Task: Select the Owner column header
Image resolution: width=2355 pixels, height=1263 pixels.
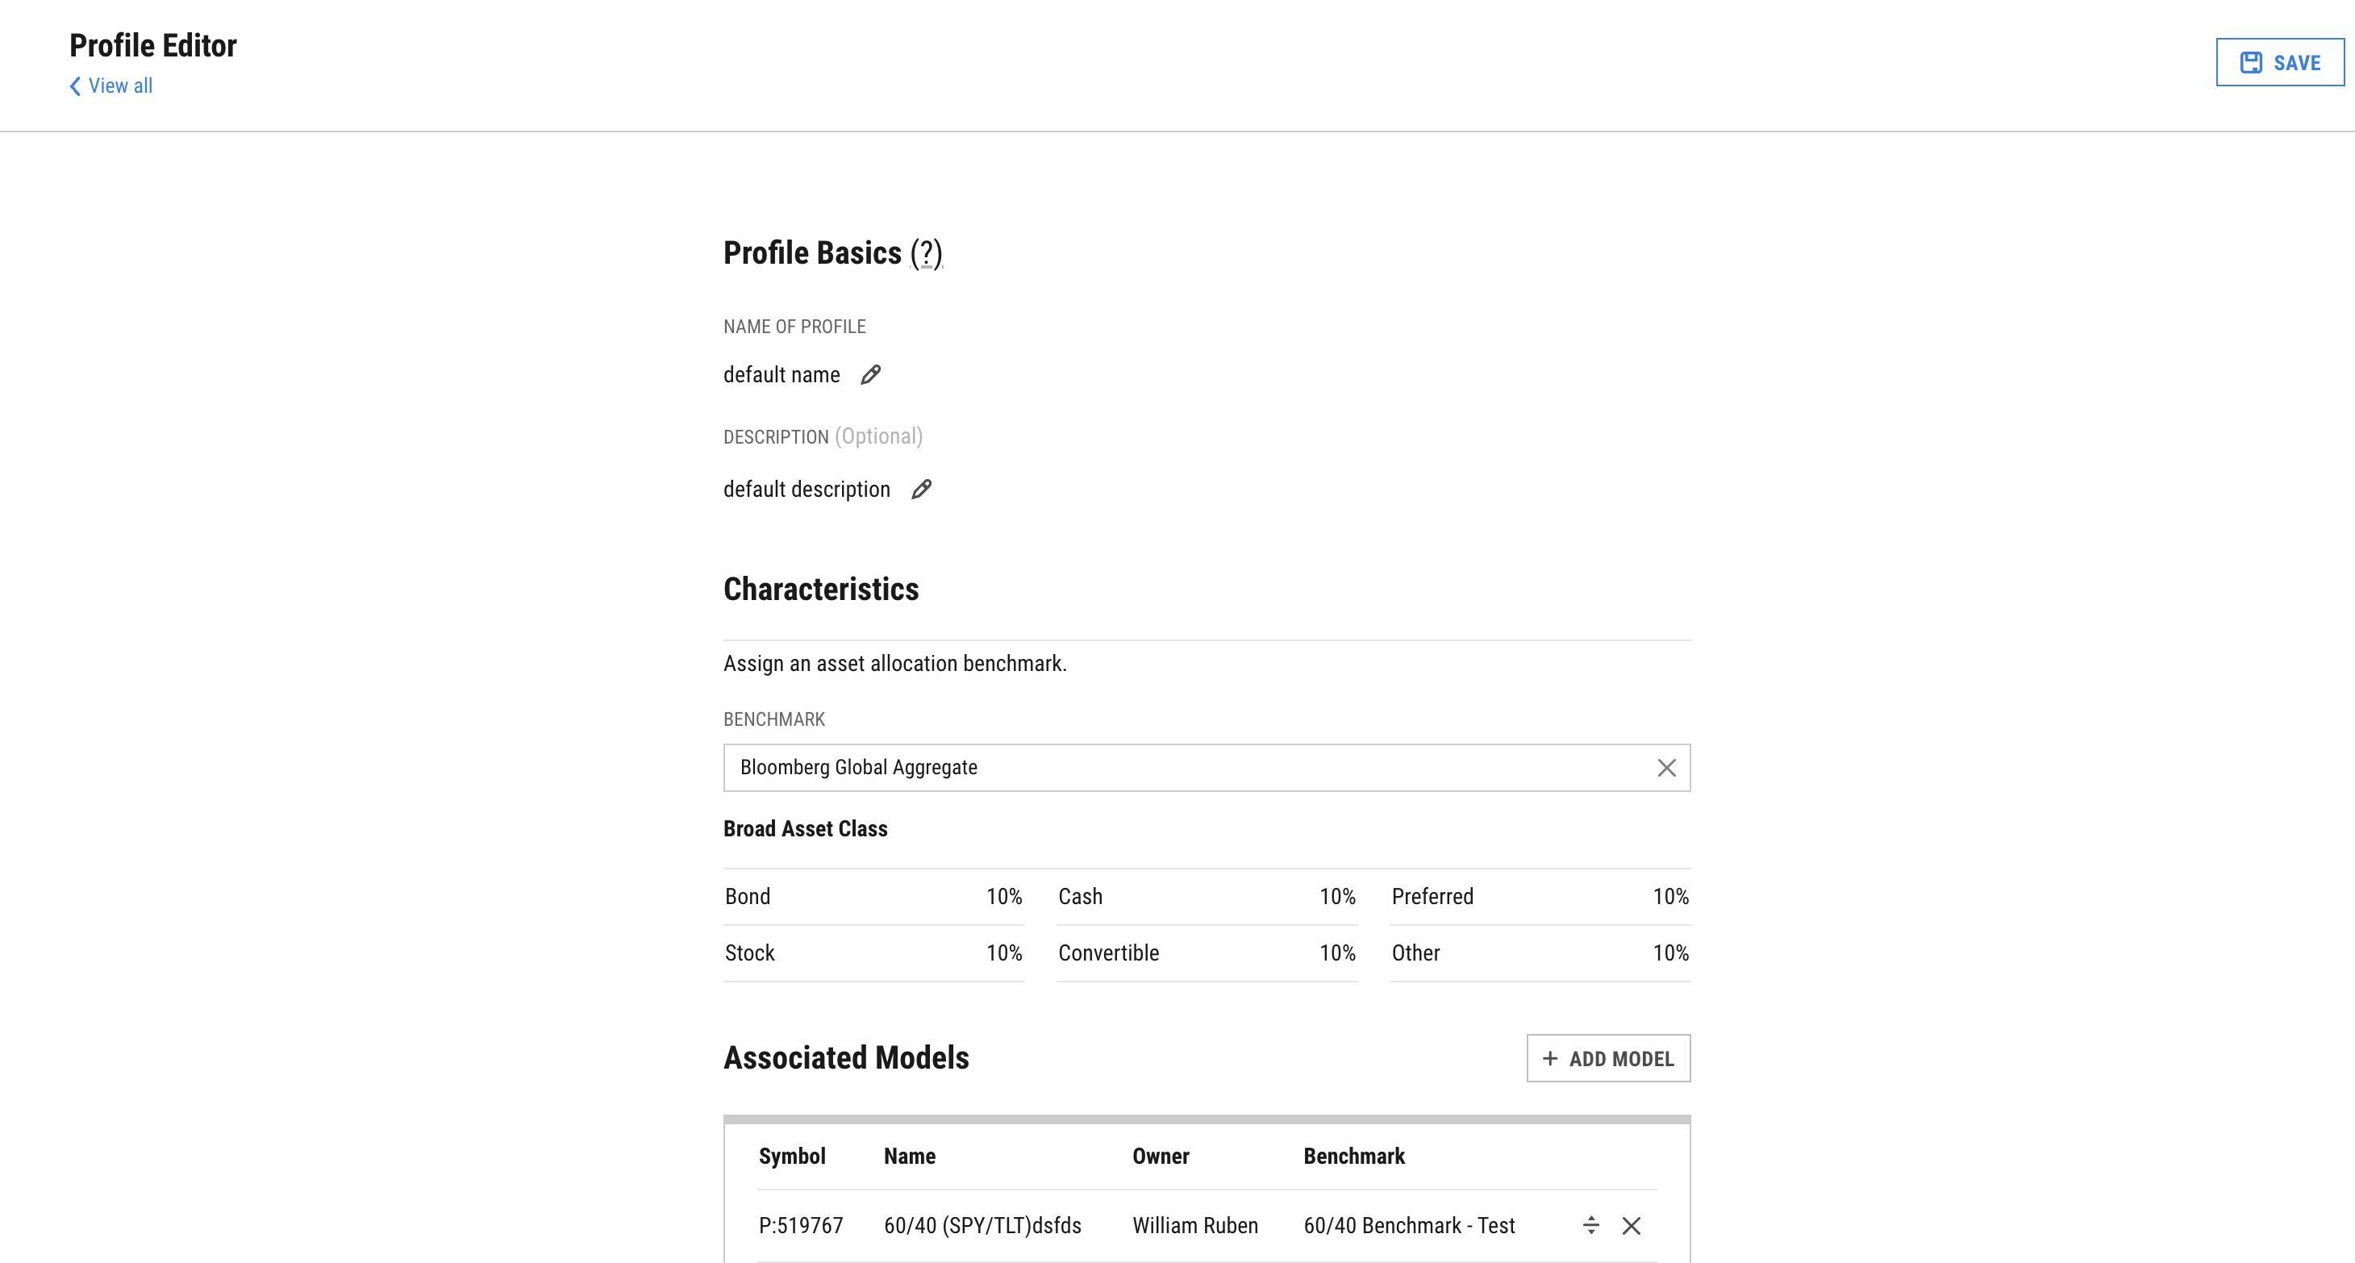Action: coord(1160,1156)
